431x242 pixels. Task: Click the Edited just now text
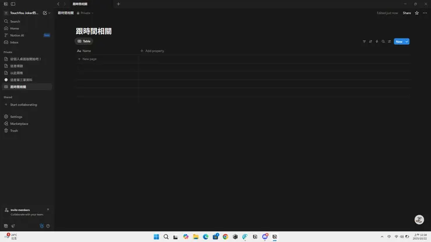(387, 13)
